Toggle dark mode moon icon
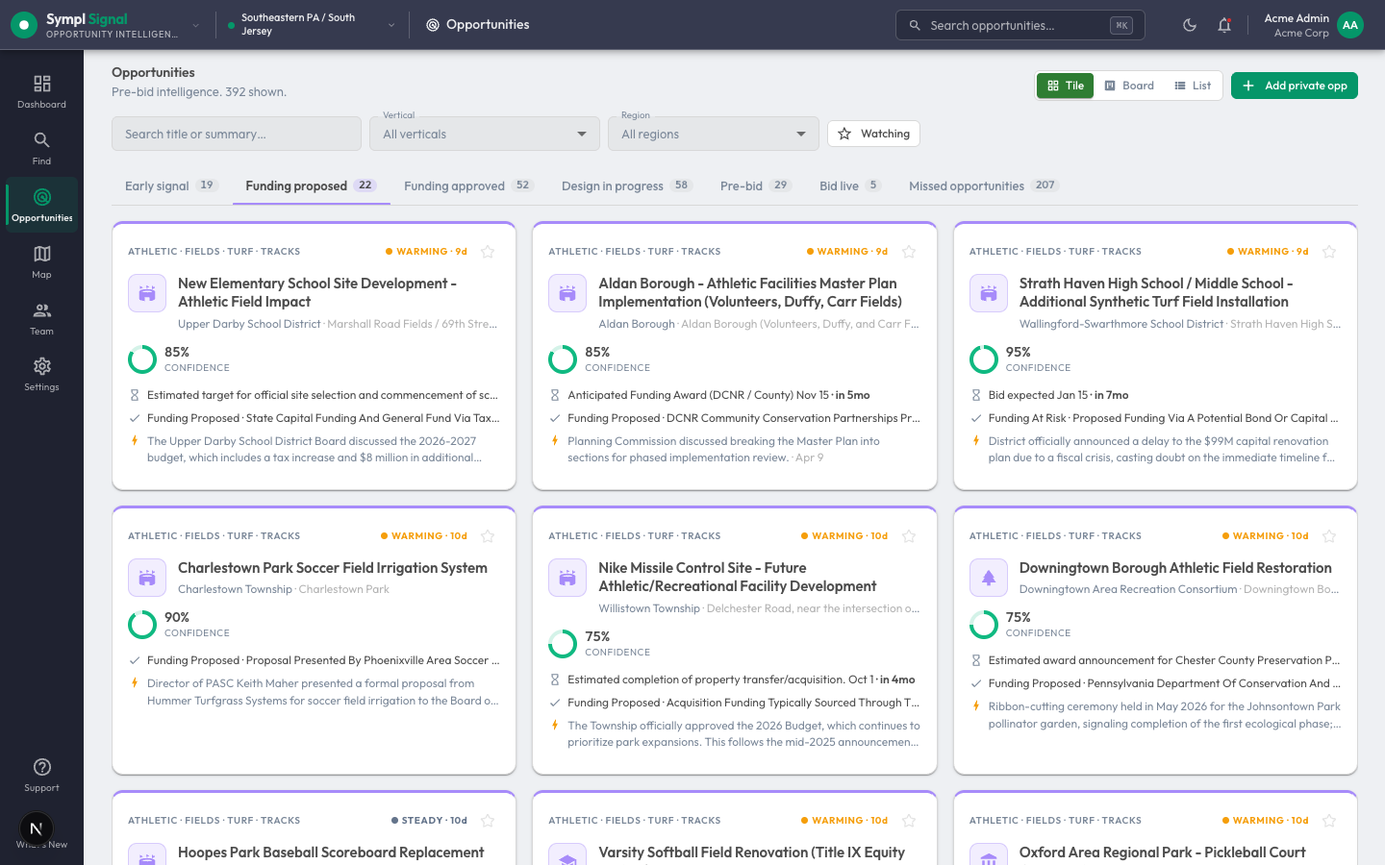The height and width of the screenshot is (865, 1385). pyautogui.click(x=1190, y=25)
